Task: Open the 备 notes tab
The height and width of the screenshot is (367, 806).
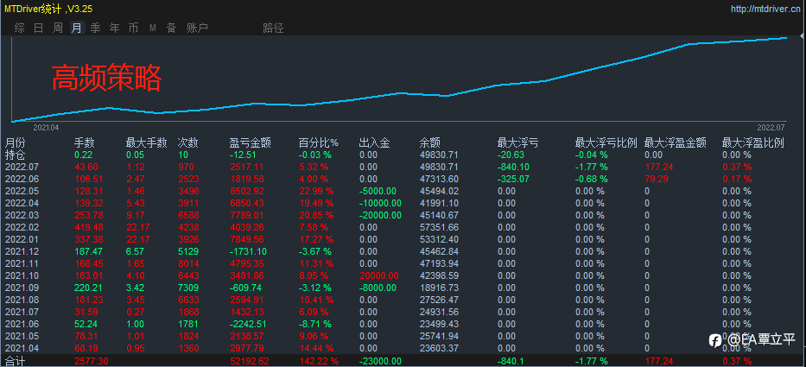Action: (172, 28)
